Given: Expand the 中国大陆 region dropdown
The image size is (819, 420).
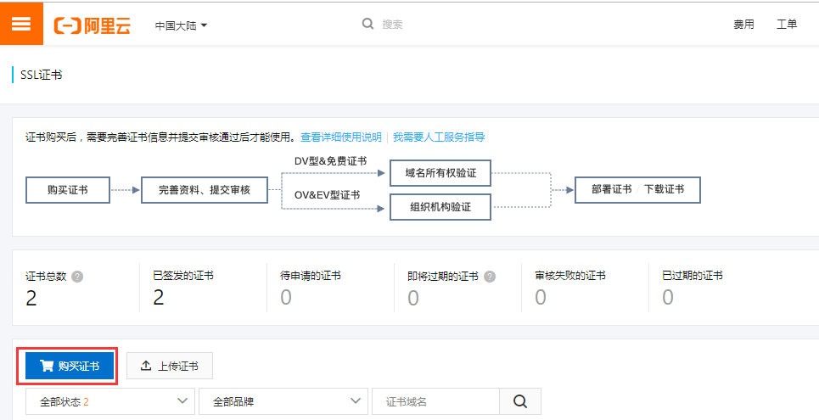Looking at the screenshot, I should (x=181, y=25).
